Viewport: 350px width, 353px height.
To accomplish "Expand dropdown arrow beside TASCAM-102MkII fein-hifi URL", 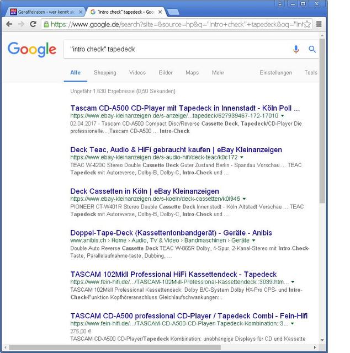I will pos(293,282).
